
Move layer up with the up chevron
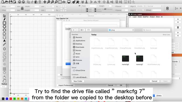[178, 19]
